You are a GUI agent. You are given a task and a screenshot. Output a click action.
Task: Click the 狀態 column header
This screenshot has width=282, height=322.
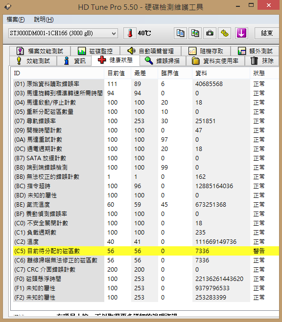264,73
